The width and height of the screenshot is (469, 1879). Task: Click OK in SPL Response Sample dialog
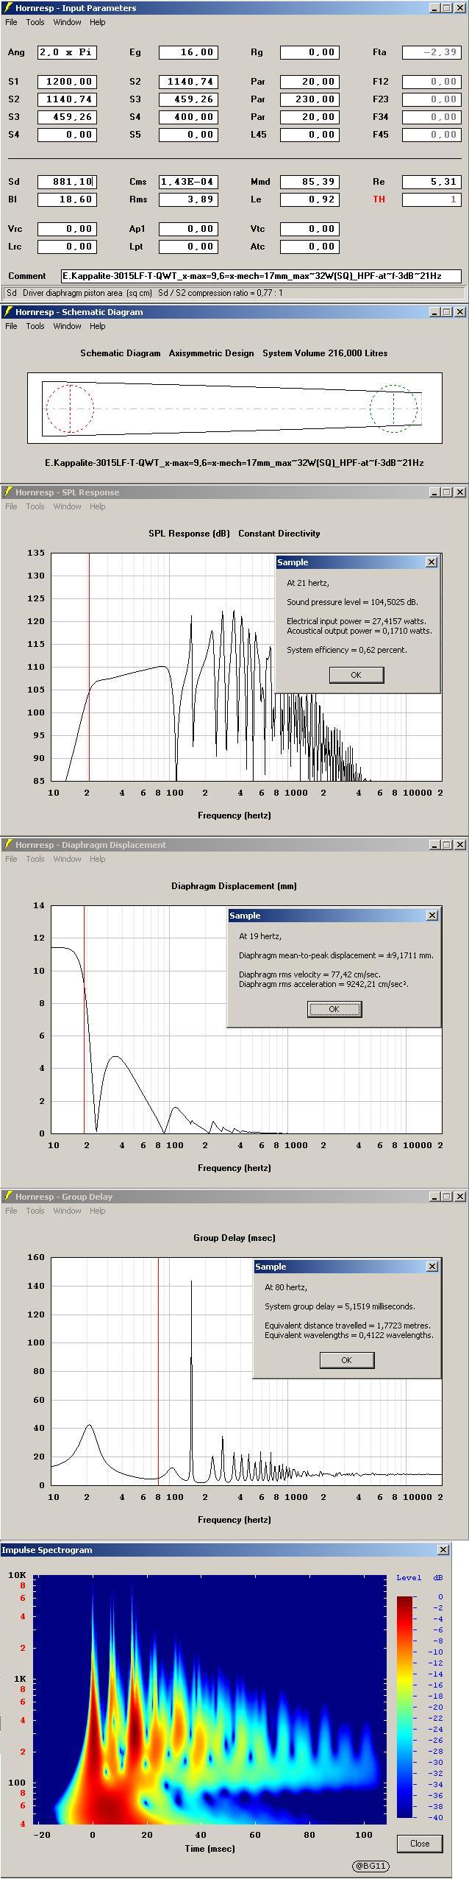[x=357, y=675]
